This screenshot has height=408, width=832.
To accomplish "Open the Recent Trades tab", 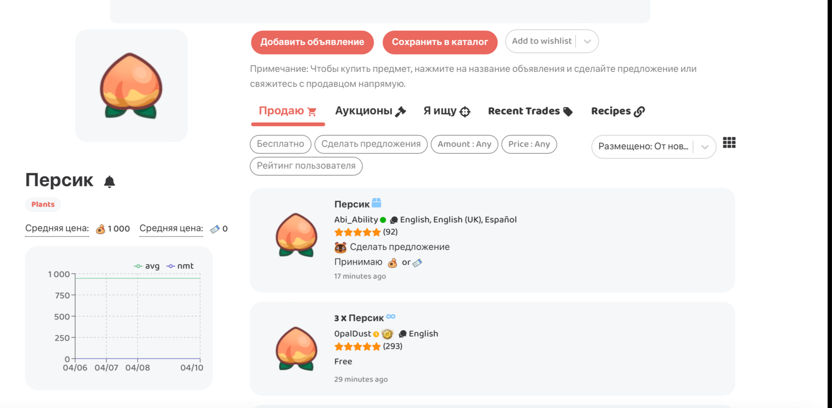I will pos(530,111).
